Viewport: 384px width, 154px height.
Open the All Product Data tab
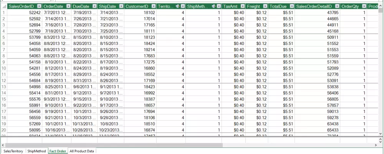pos(82,151)
